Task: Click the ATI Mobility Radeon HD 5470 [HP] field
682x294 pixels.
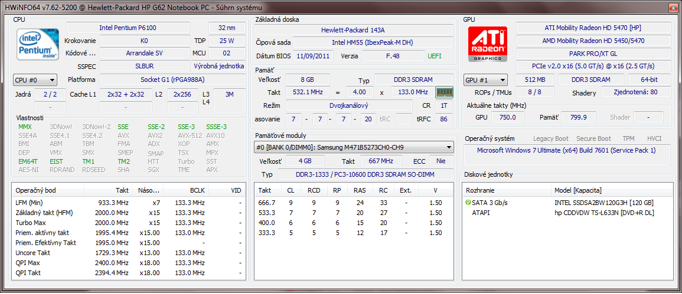Action: (x=593, y=28)
